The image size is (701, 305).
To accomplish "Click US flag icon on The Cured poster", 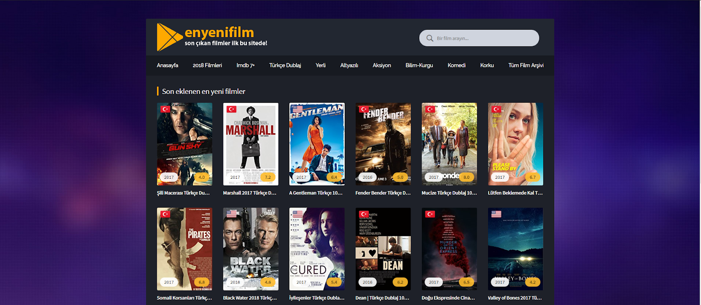I will (x=297, y=214).
